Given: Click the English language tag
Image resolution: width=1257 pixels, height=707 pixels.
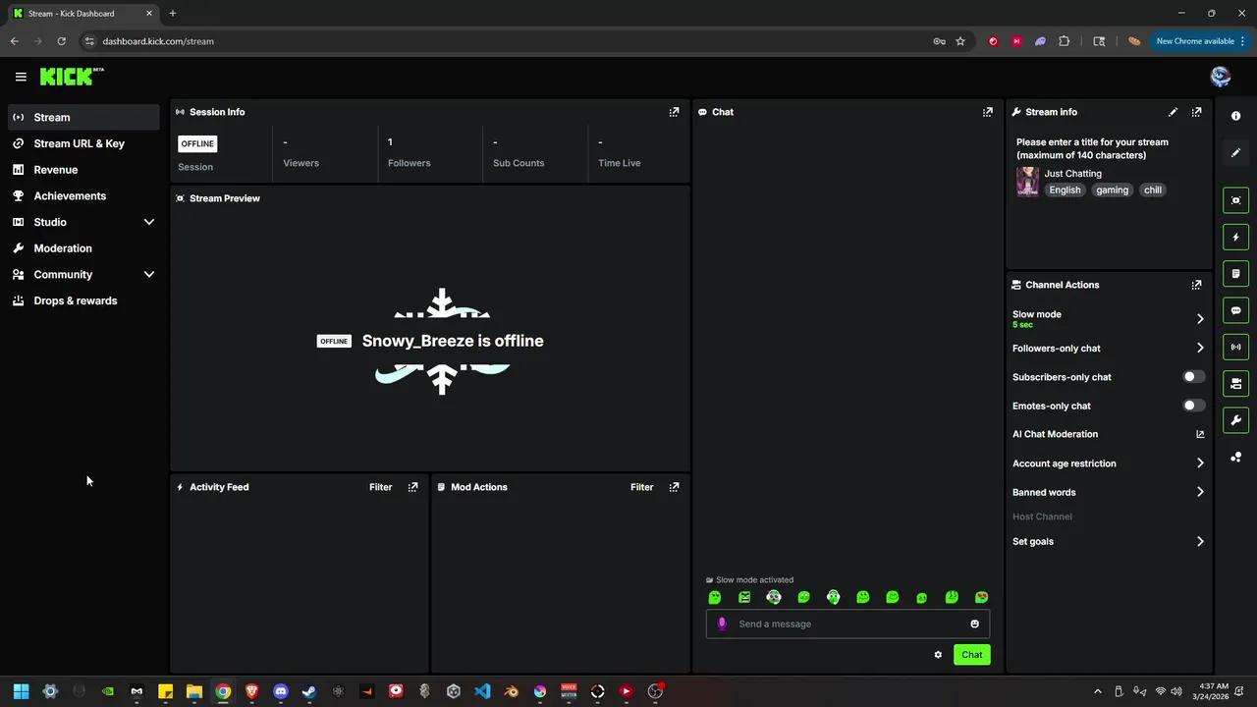Looking at the screenshot, I should click(1065, 190).
